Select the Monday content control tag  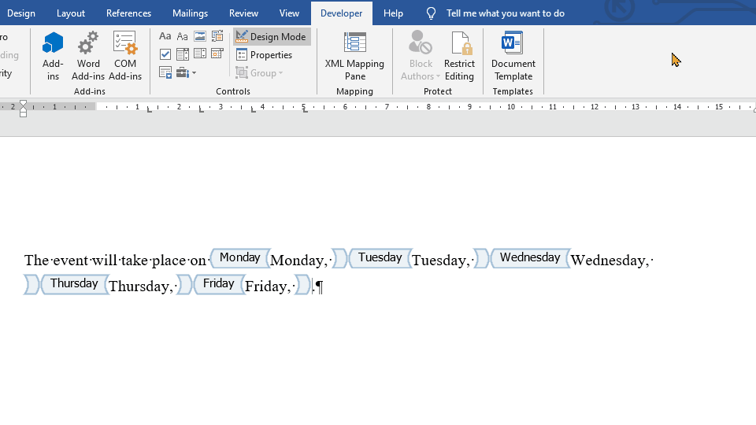(x=239, y=258)
